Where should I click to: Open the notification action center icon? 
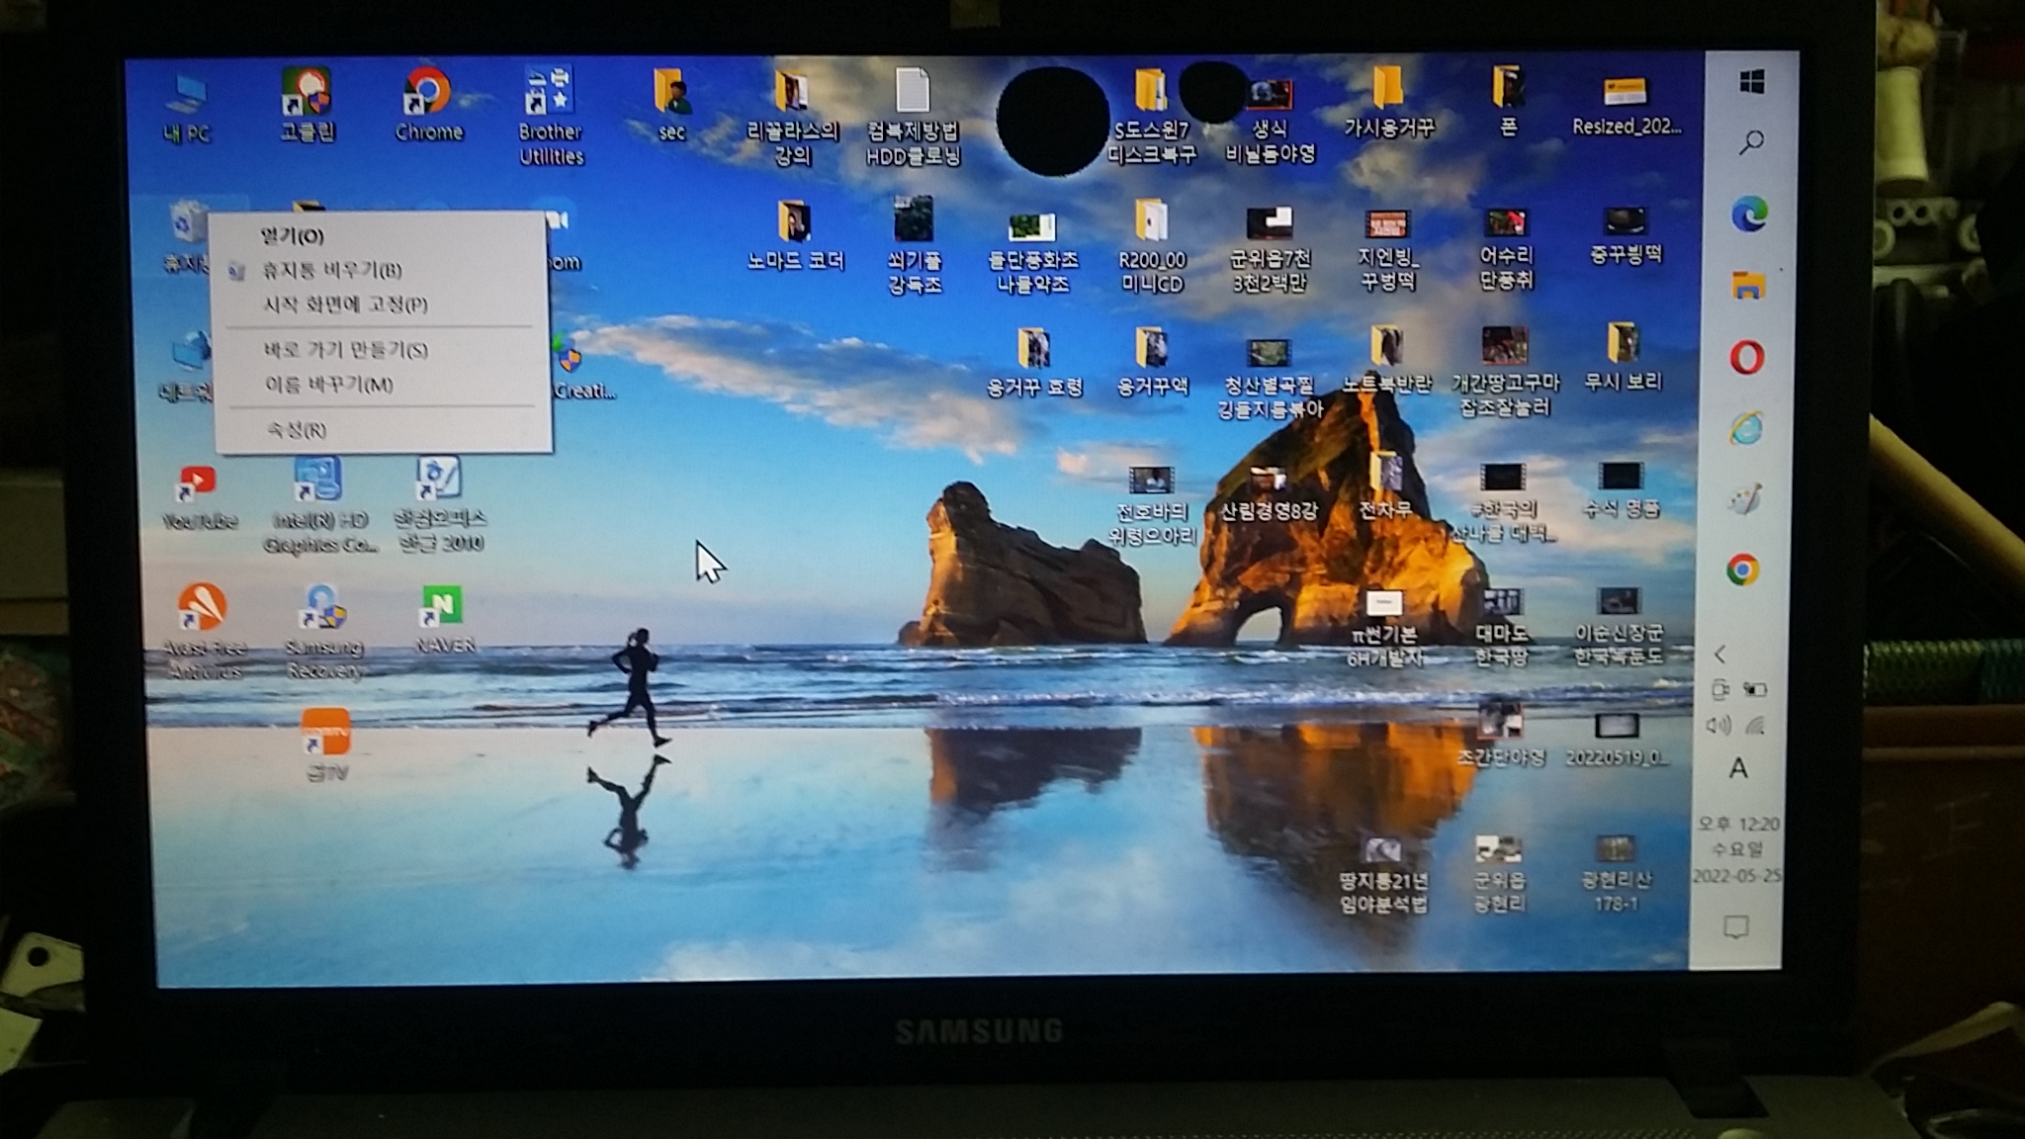click(x=1735, y=927)
